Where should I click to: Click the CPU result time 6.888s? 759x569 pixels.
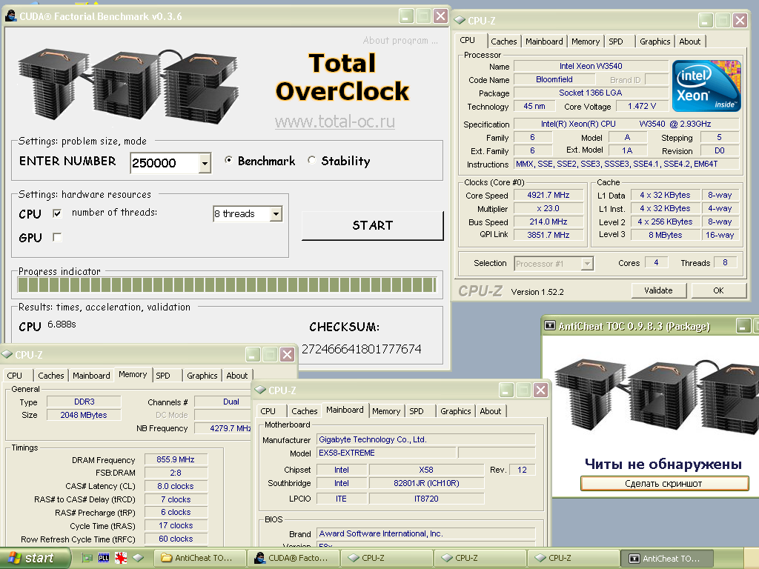click(x=62, y=325)
